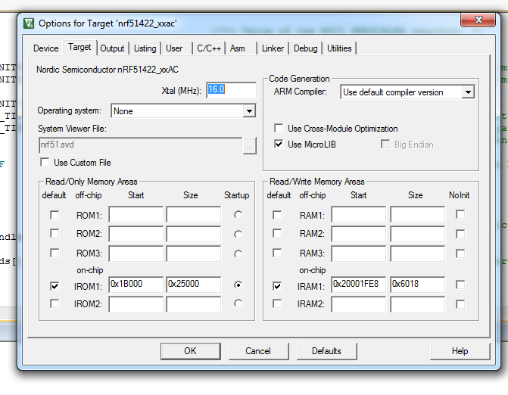Confirm settings with OK button

(x=191, y=351)
